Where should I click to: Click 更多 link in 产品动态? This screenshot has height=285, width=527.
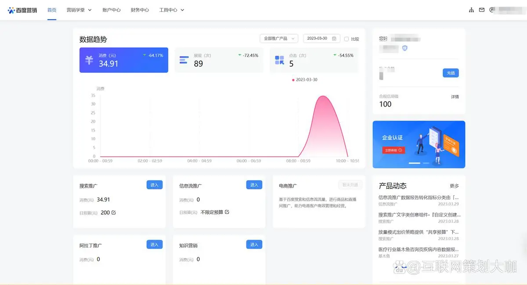pyautogui.click(x=454, y=186)
